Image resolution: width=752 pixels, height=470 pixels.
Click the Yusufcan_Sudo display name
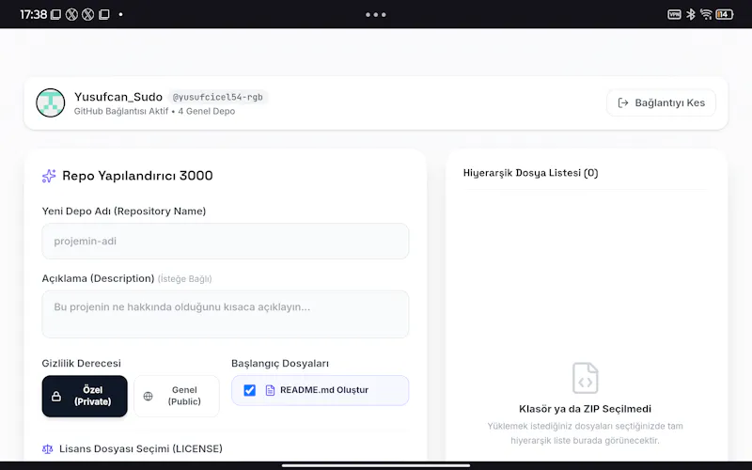(x=118, y=97)
